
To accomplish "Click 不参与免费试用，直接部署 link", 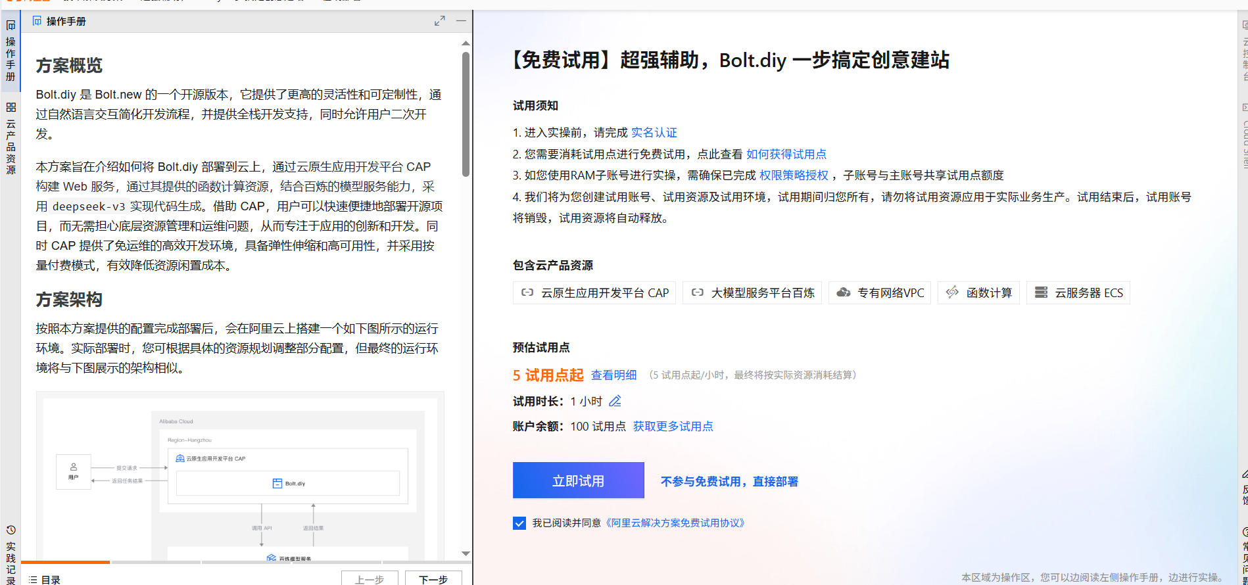I will coord(729,482).
